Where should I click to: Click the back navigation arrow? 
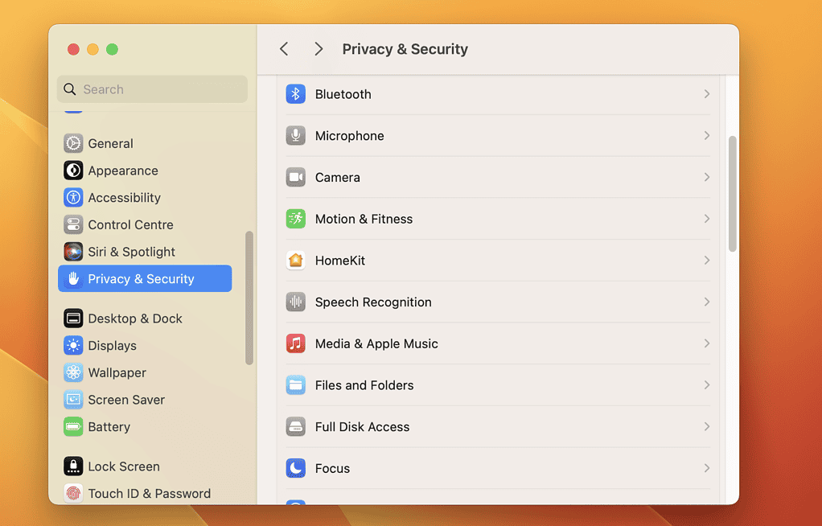tap(283, 48)
